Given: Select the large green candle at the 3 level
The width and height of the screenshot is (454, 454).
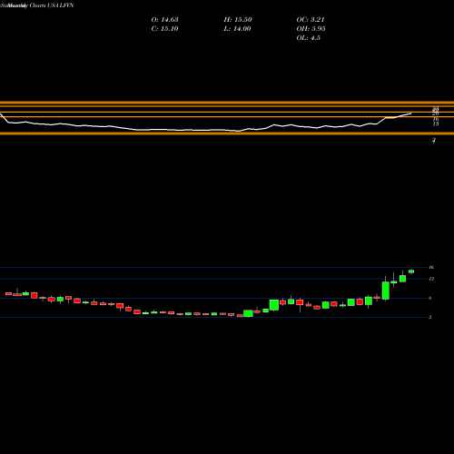Looking at the screenshot, I should (x=248, y=313).
